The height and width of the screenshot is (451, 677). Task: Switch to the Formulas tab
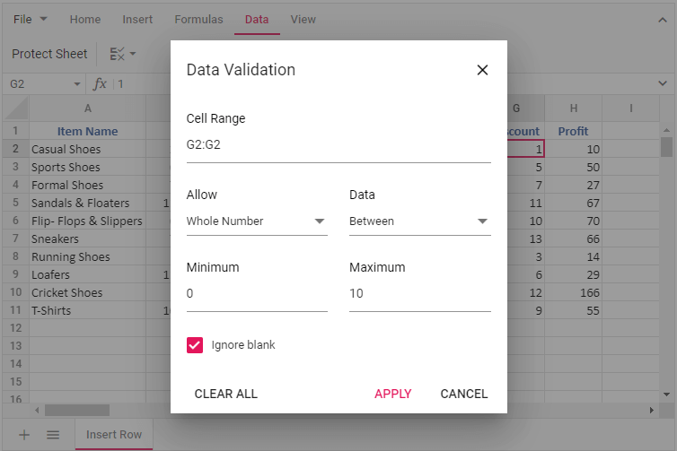(x=198, y=19)
